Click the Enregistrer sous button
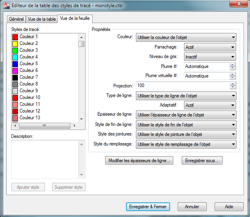 click(202, 161)
